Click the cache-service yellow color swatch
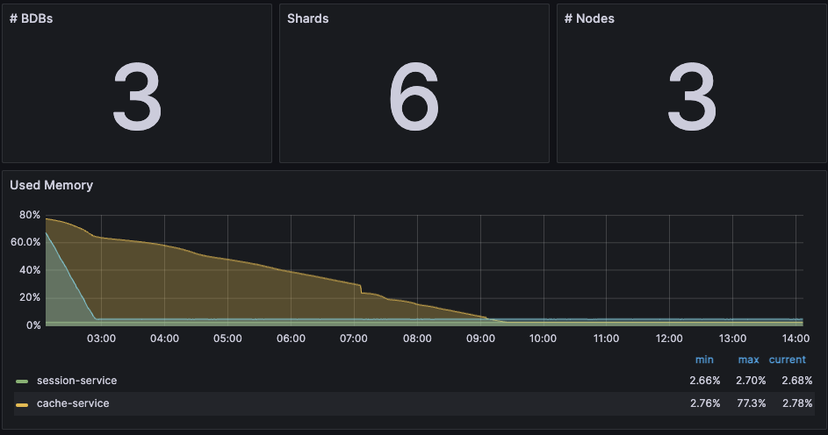 point(22,404)
